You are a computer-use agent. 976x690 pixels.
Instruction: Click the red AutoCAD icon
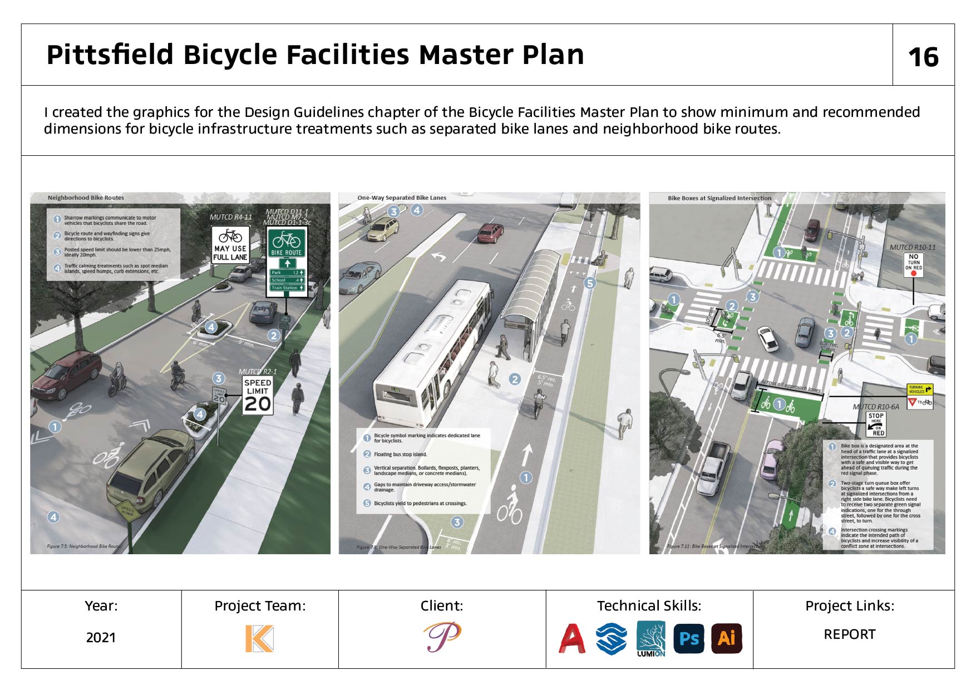(572, 638)
